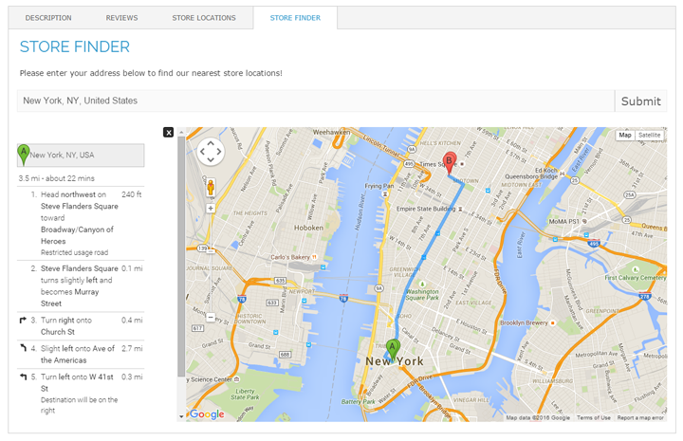Click the left-turn arrow on step 5

[22, 377]
